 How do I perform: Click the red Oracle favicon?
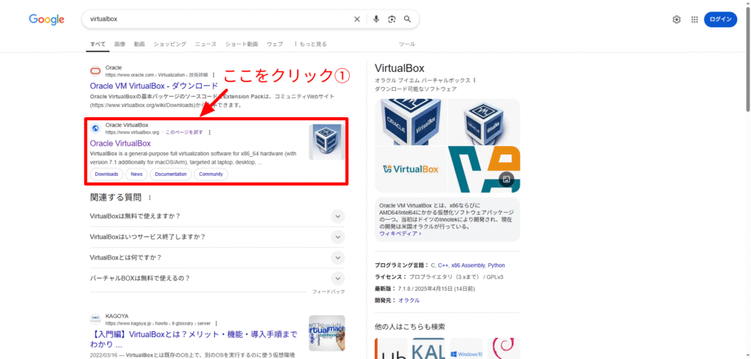[95, 71]
